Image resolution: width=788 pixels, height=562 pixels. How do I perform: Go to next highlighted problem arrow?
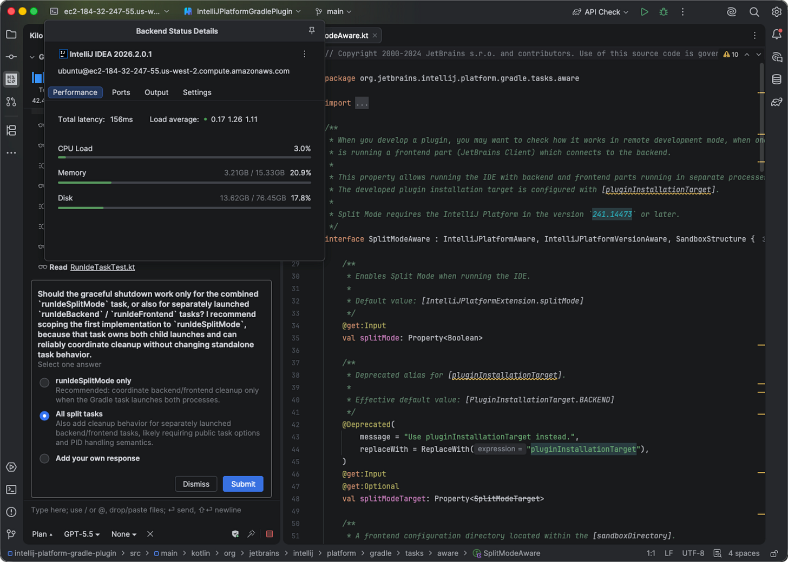(x=759, y=54)
